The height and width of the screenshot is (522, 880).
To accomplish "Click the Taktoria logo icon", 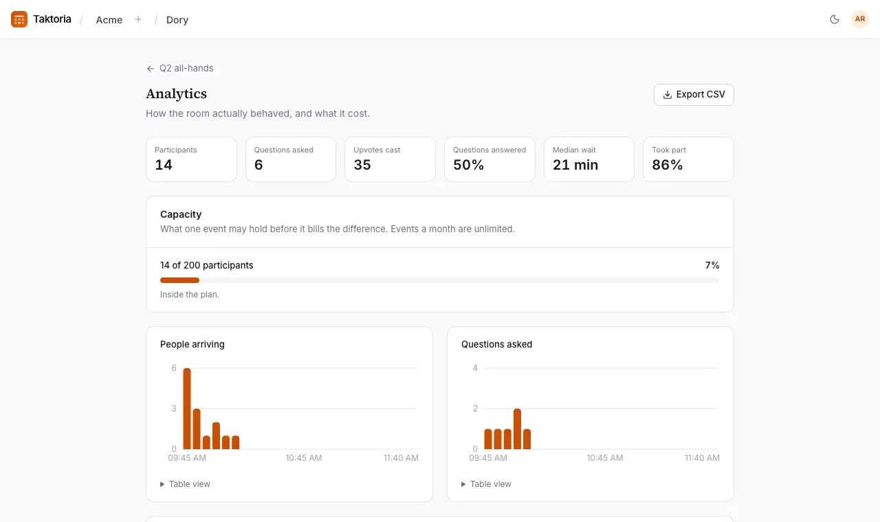I will pos(19,19).
